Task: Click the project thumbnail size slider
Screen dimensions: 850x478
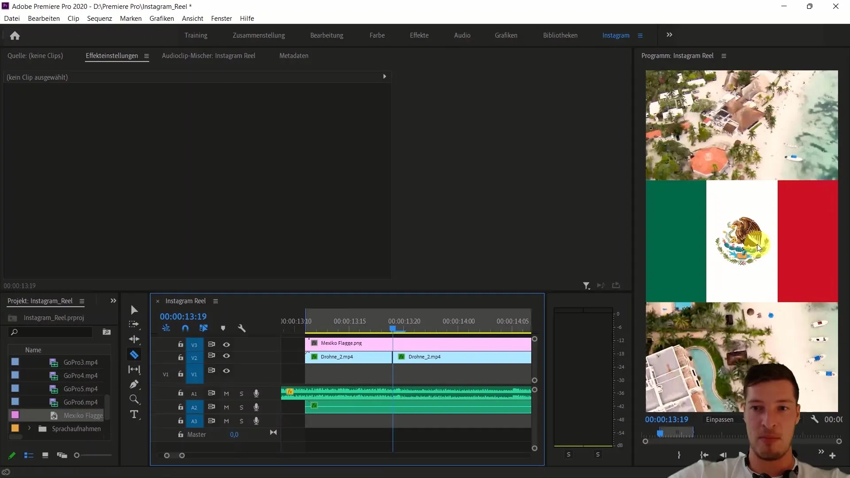Action: pos(77,455)
